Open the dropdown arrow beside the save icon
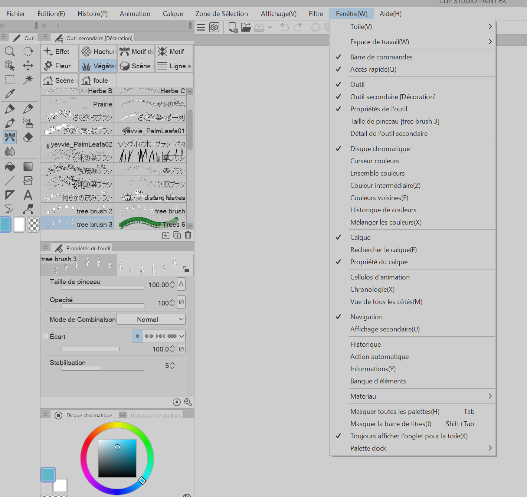Image resolution: width=527 pixels, height=497 pixels. coord(270,27)
